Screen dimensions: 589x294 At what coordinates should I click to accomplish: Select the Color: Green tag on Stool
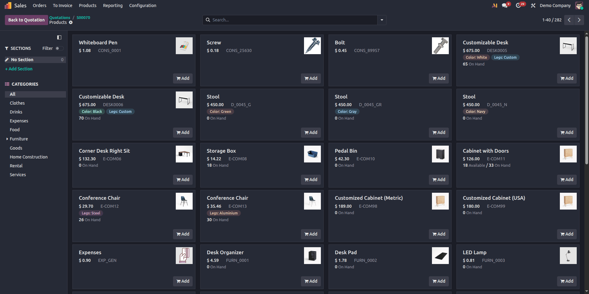pos(220,111)
